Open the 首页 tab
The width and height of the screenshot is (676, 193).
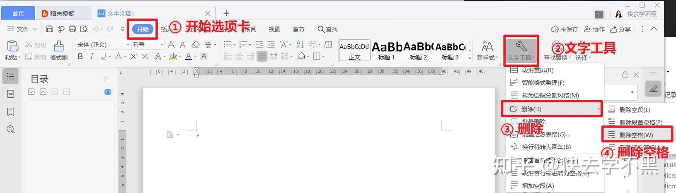[18, 14]
